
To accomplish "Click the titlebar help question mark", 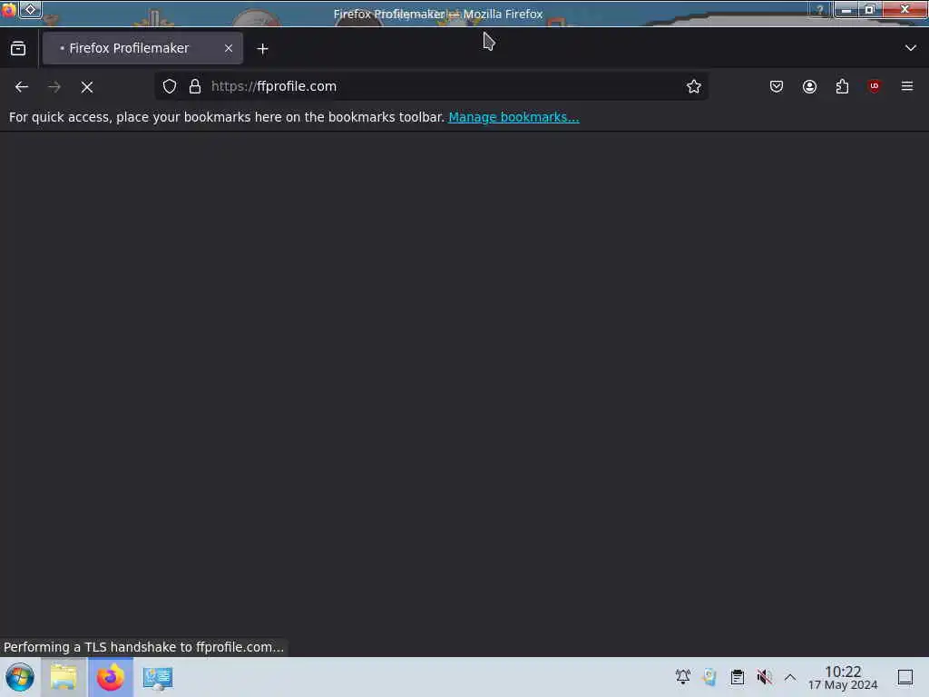I will pos(819,10).
